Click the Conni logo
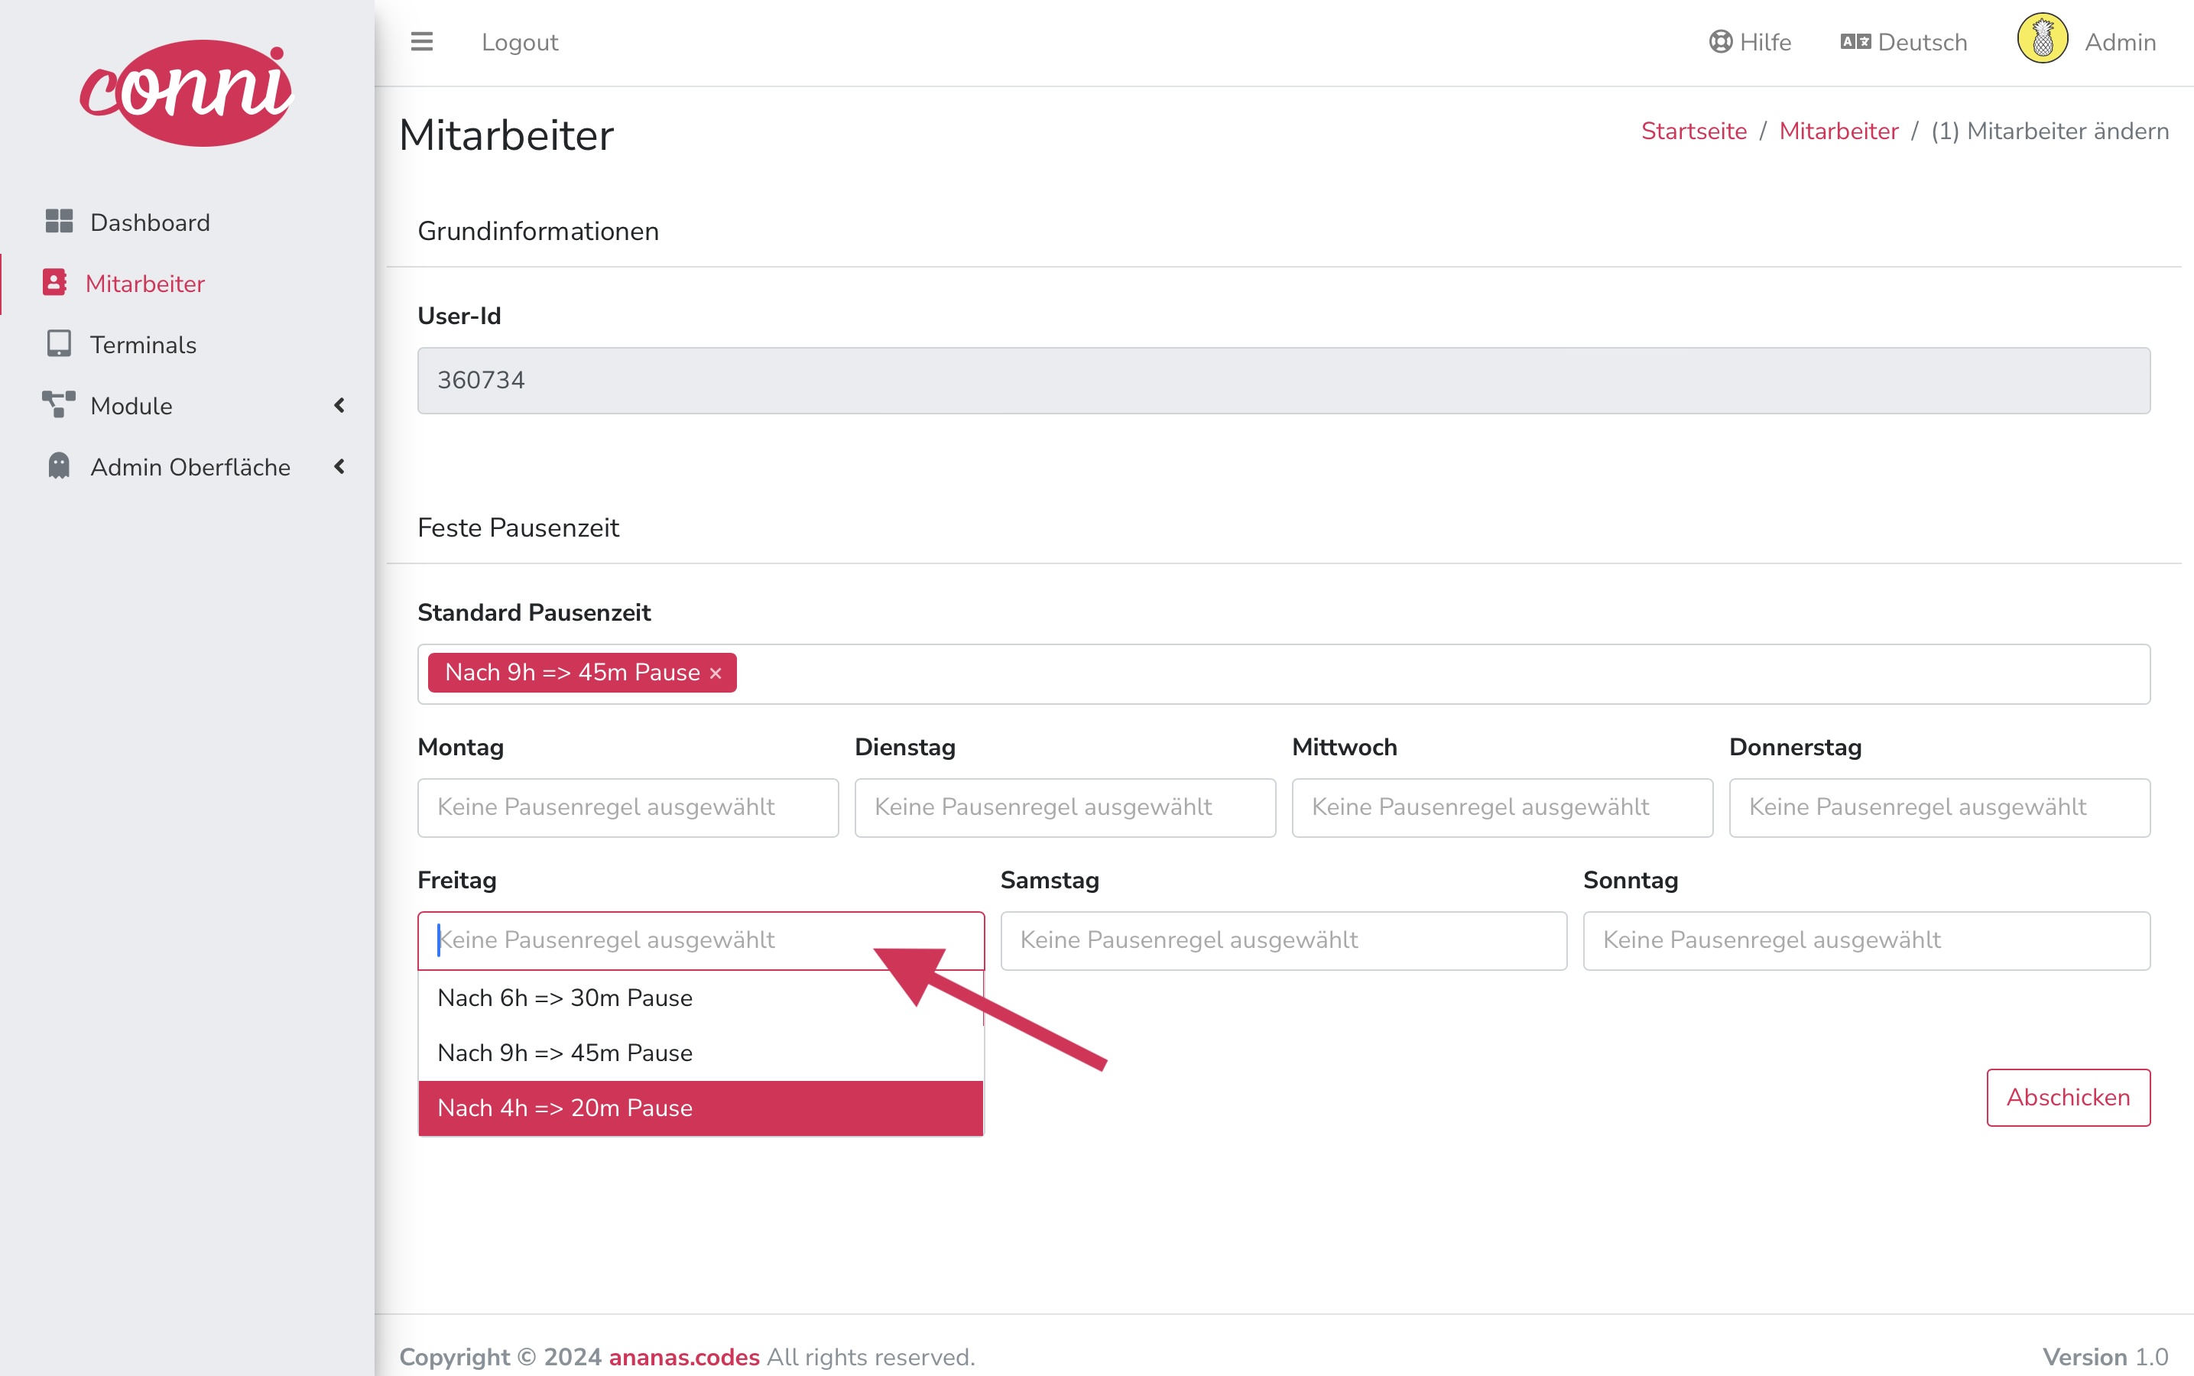The width and height of the screenshot is (2194, 1376). pyautogui.click(x=187, y=92)
